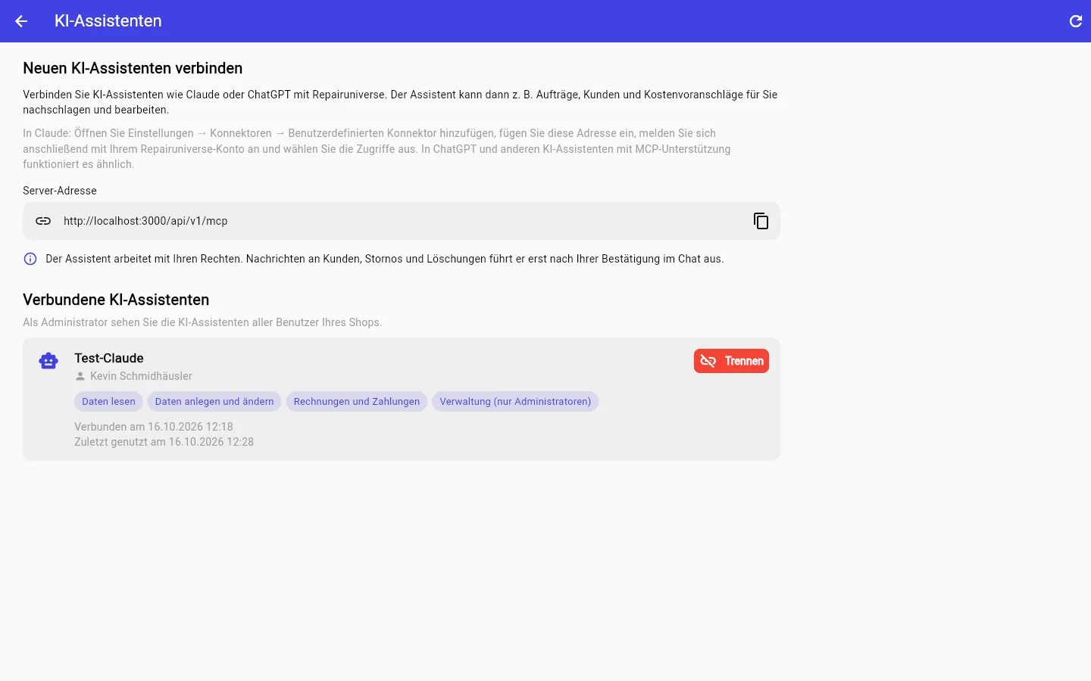The height and width of the screenshot is (681, 1091).
Task: Click the info icon next to rights notice
Action: 30,259
